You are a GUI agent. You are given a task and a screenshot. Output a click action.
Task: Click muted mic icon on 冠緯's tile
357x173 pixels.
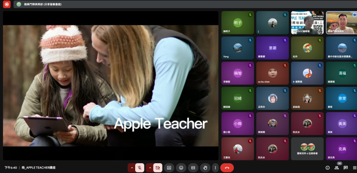[250, 91]
